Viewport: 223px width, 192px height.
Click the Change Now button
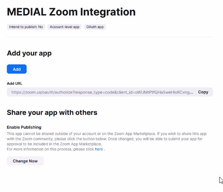pos(25,161)
